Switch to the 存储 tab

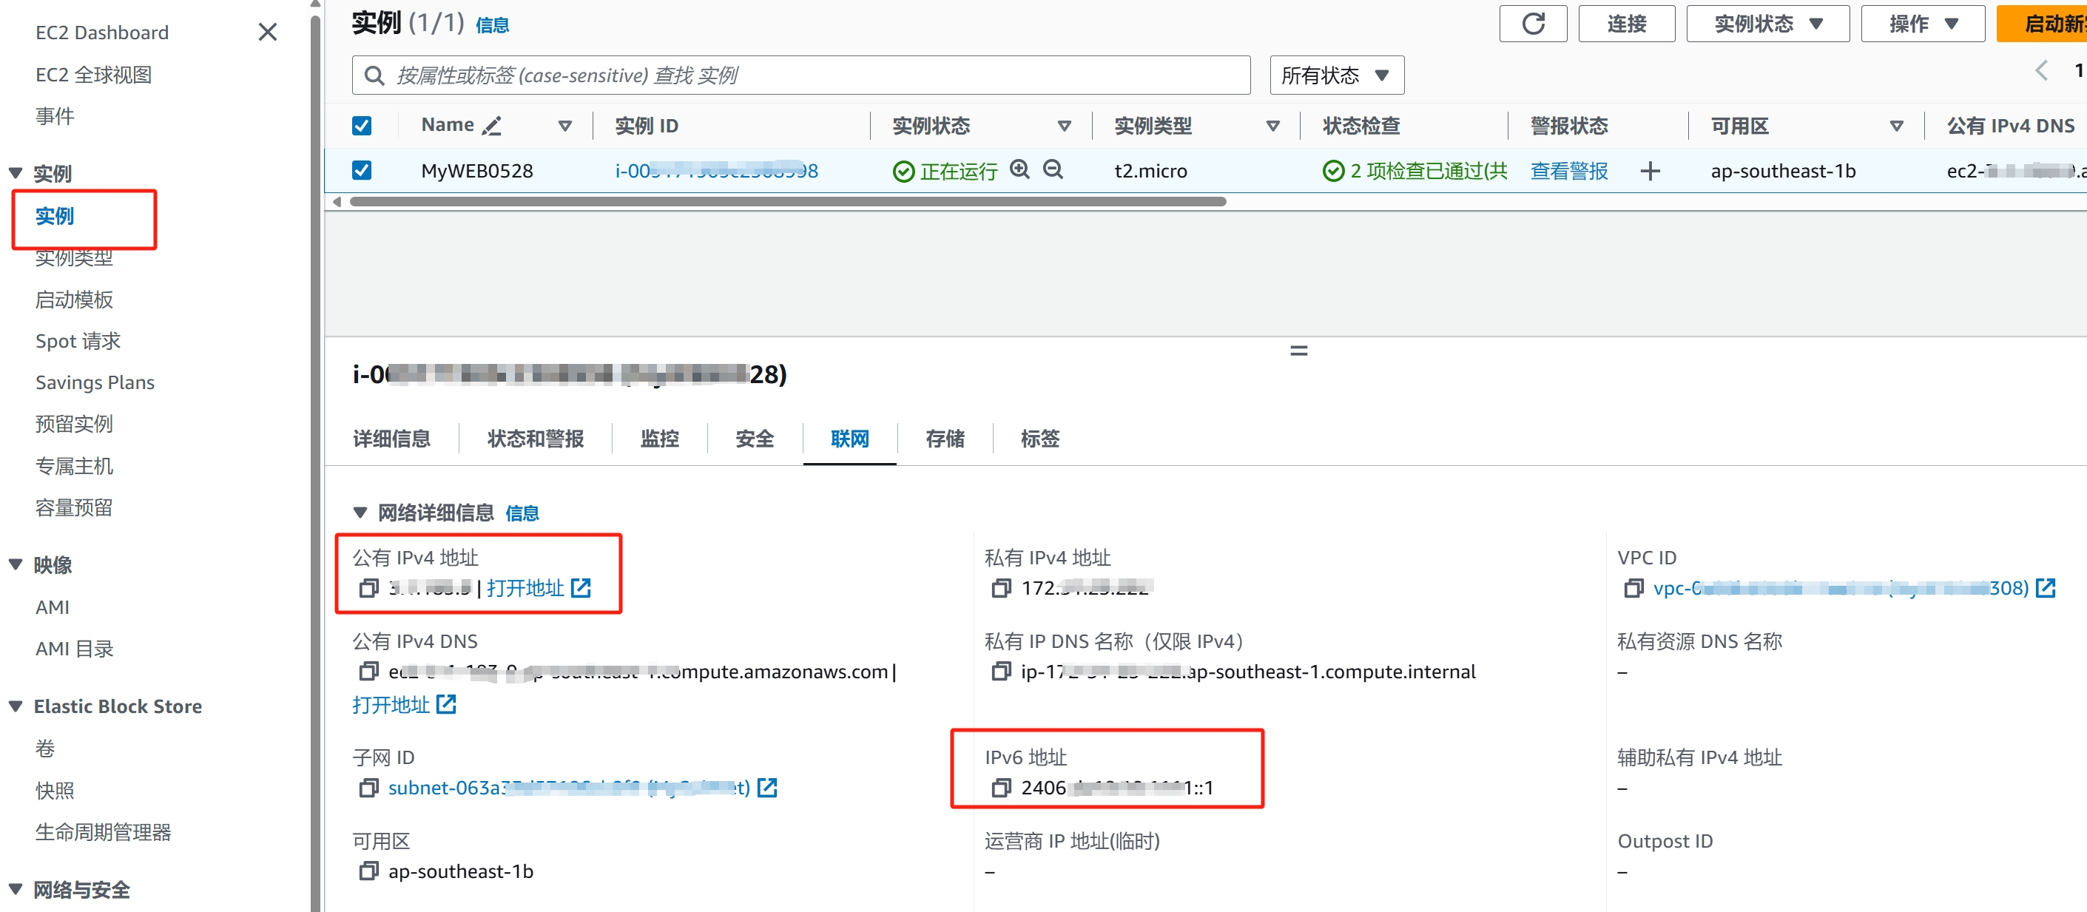pos(944,439)
